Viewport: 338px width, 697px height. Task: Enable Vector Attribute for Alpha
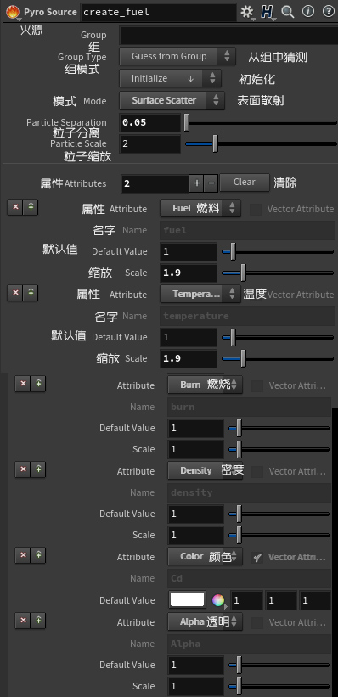tap(257, 623)
